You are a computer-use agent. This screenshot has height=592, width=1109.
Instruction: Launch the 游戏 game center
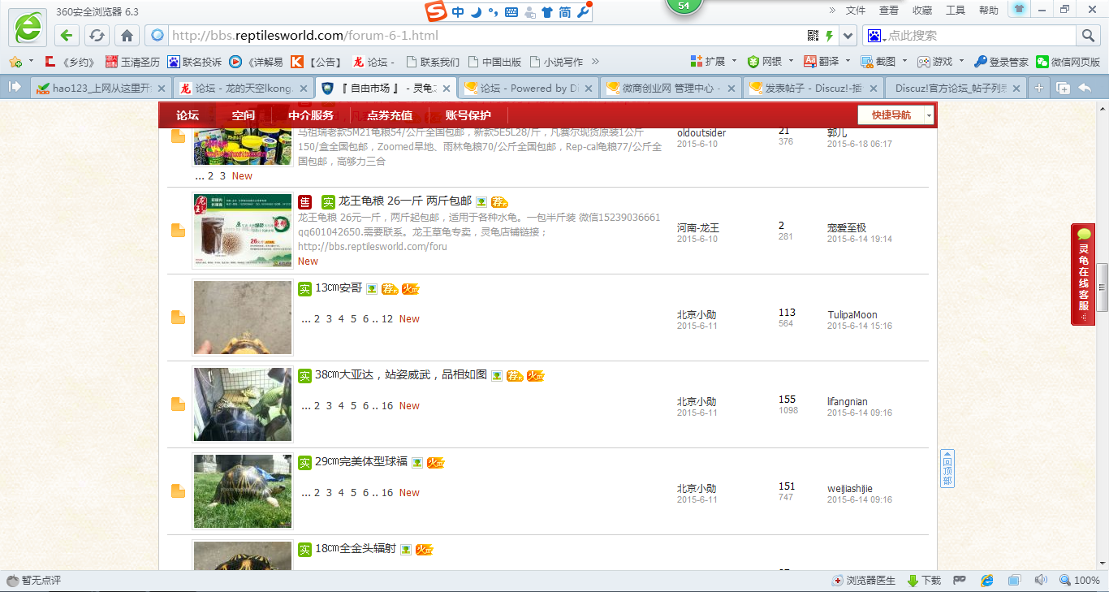point(942,61)
